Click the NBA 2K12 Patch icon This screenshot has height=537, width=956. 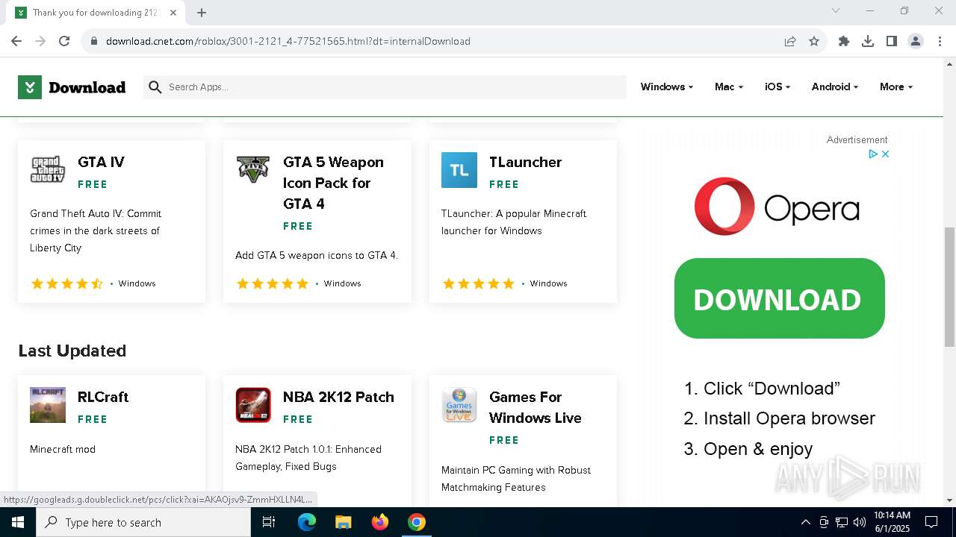(253, 405)
